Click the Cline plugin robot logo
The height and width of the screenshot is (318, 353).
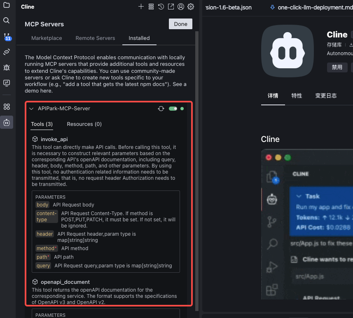288,51
